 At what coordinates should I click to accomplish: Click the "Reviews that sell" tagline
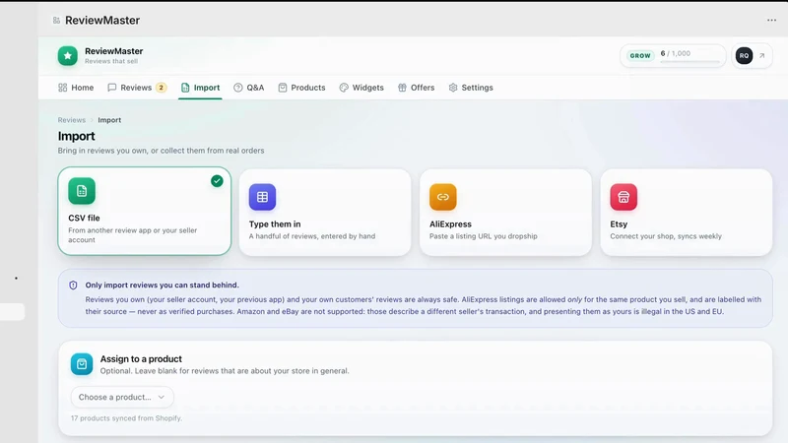click(111, 61)
